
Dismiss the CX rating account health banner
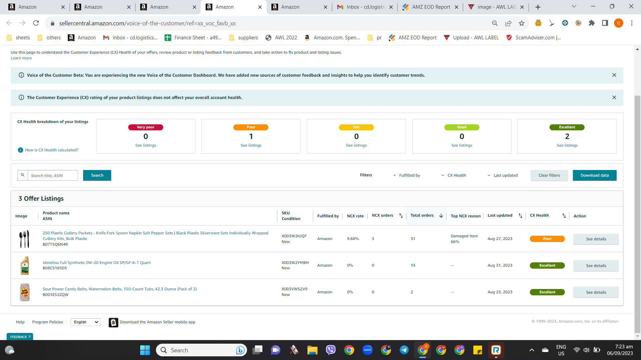[614, 97]
